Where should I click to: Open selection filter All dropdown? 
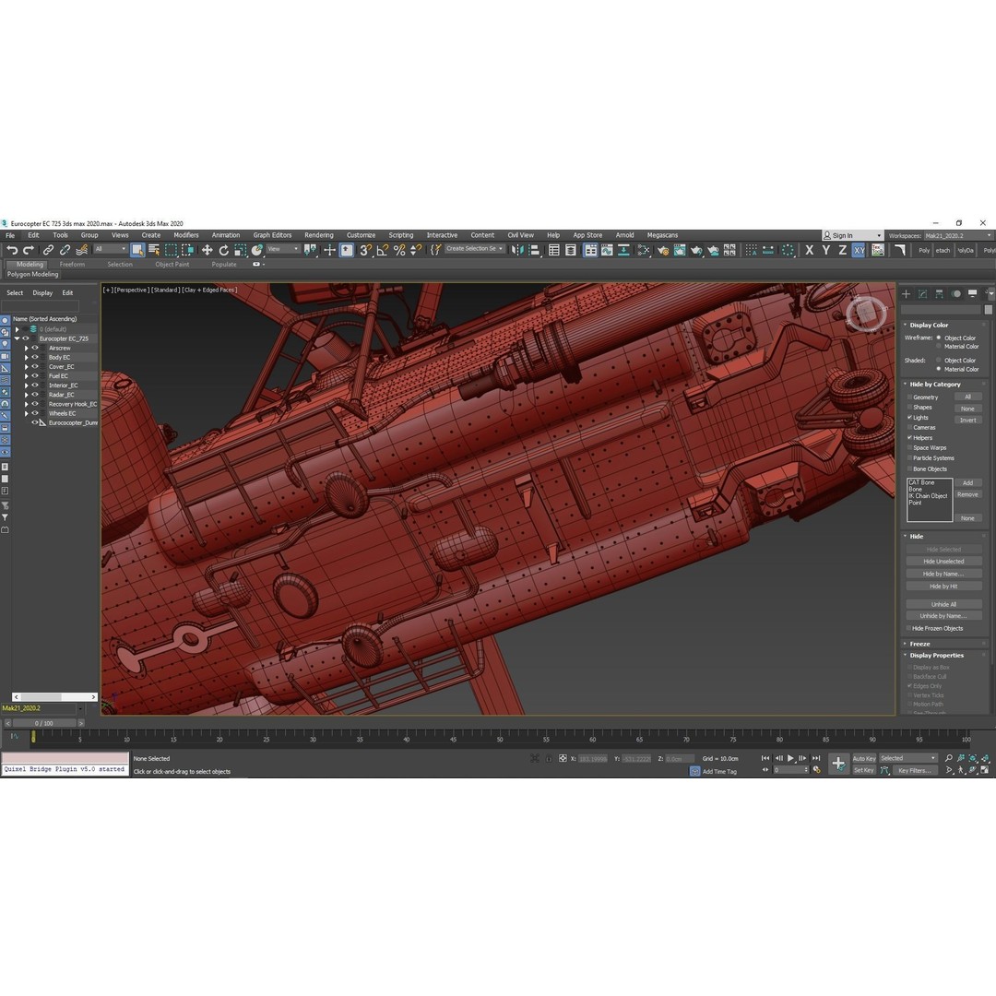[x=110, y=249]
